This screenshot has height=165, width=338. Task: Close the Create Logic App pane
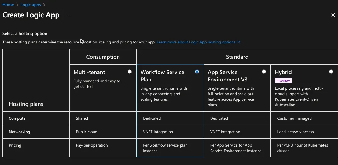coord(333,15)
